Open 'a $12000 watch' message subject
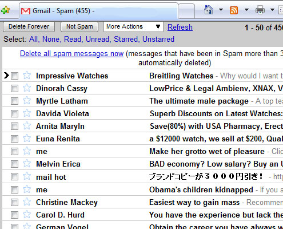Image resolution: width=283 pixels, height=229 pixels. [x=216, y=139]
